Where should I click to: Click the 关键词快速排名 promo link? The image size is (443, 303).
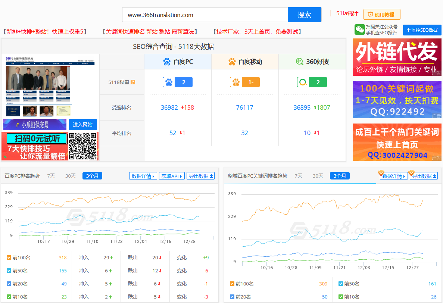150,32
